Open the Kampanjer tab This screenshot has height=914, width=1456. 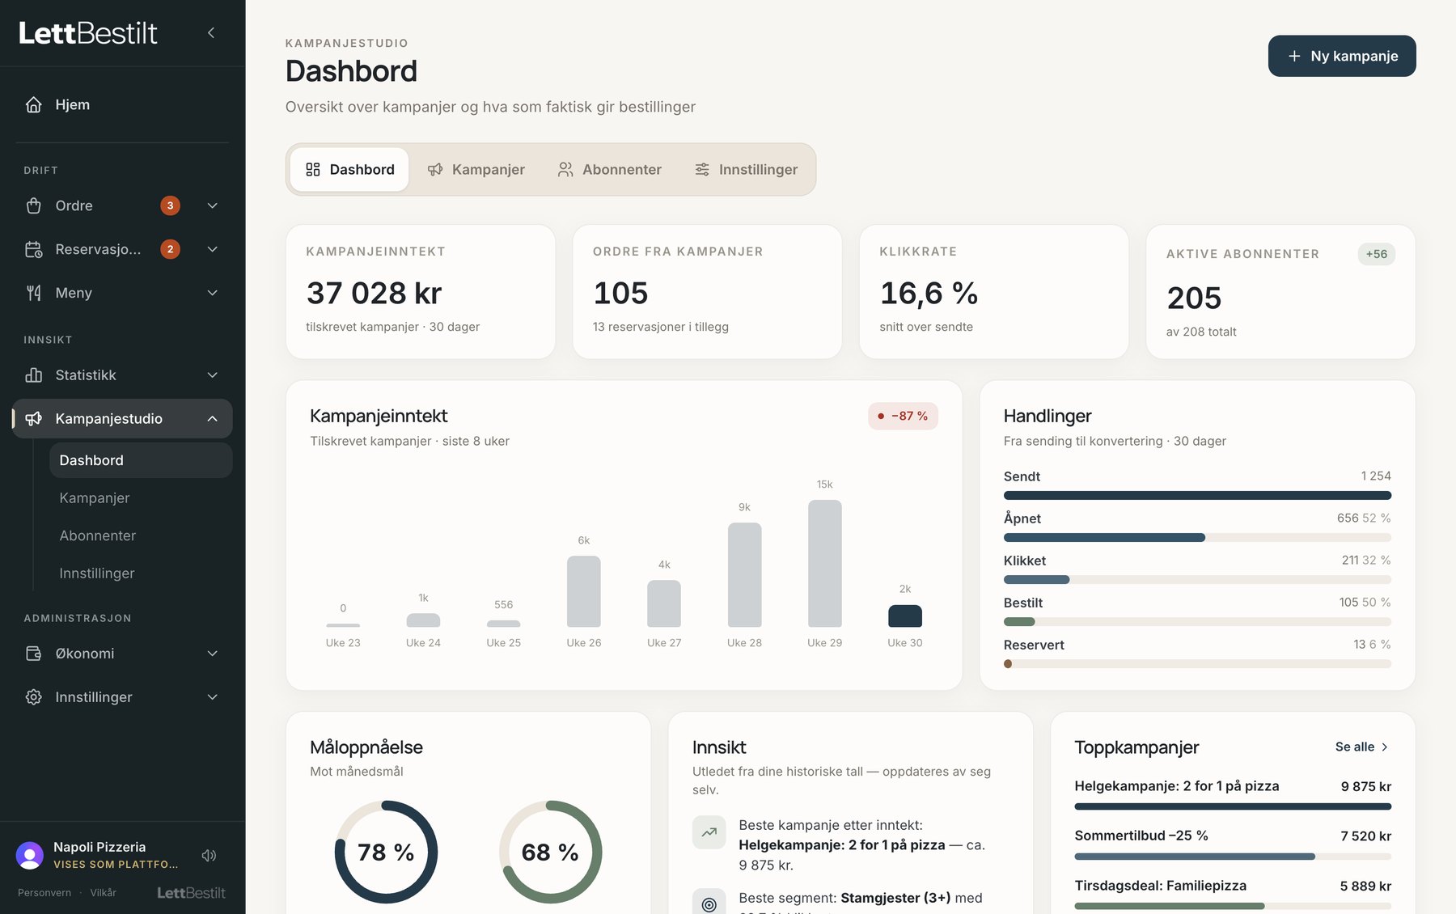coord(476,169)
